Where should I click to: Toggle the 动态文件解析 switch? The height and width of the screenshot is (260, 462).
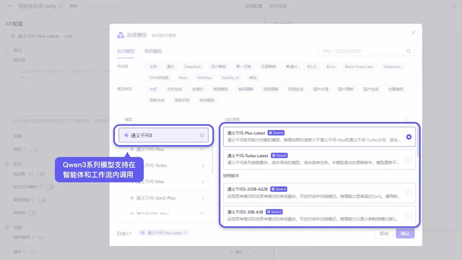click(50, 187)
